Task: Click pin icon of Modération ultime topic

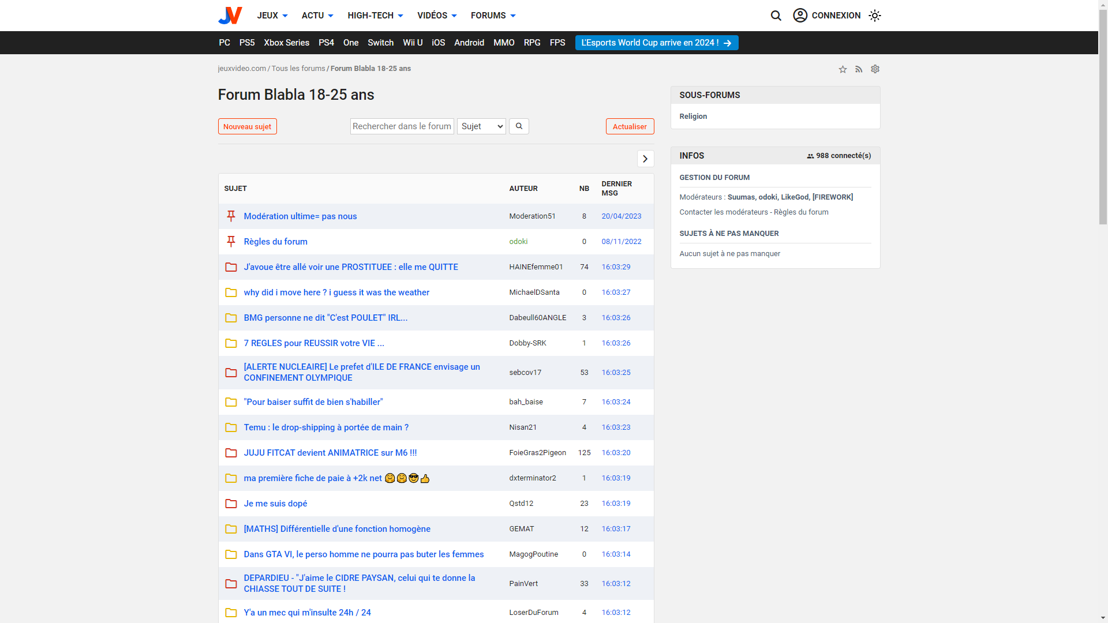Action: point(231,216)
